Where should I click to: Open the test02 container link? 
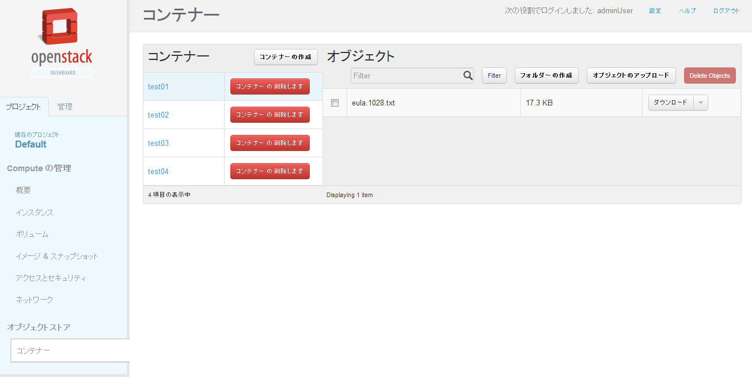click(x=158, y=115)
